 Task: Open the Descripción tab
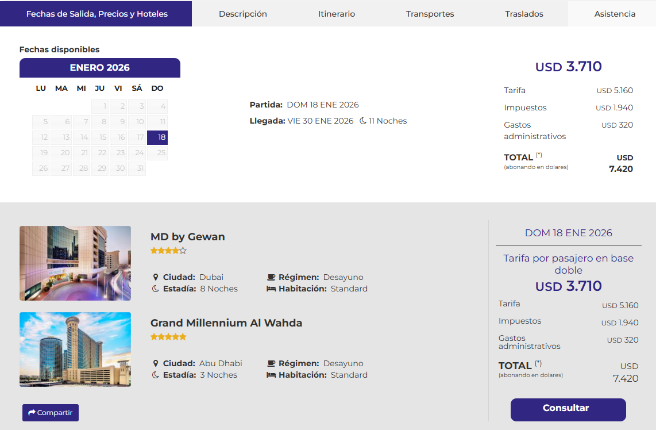click(x=242, y=14)
